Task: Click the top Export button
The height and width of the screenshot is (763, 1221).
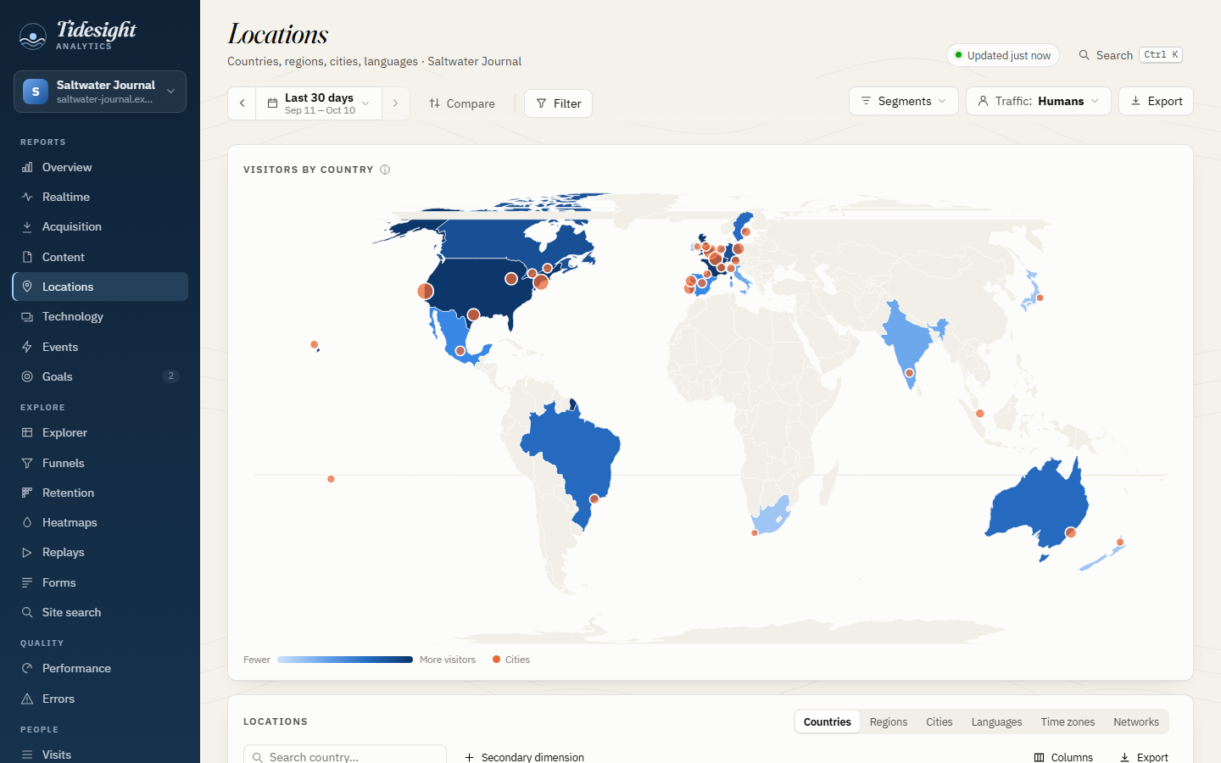Action: 1156,101
